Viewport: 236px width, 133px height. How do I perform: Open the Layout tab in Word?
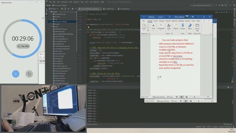pos(168,21)
